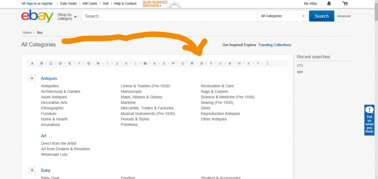Select Musical Instruments (Pre-1930)

(148, 113)
